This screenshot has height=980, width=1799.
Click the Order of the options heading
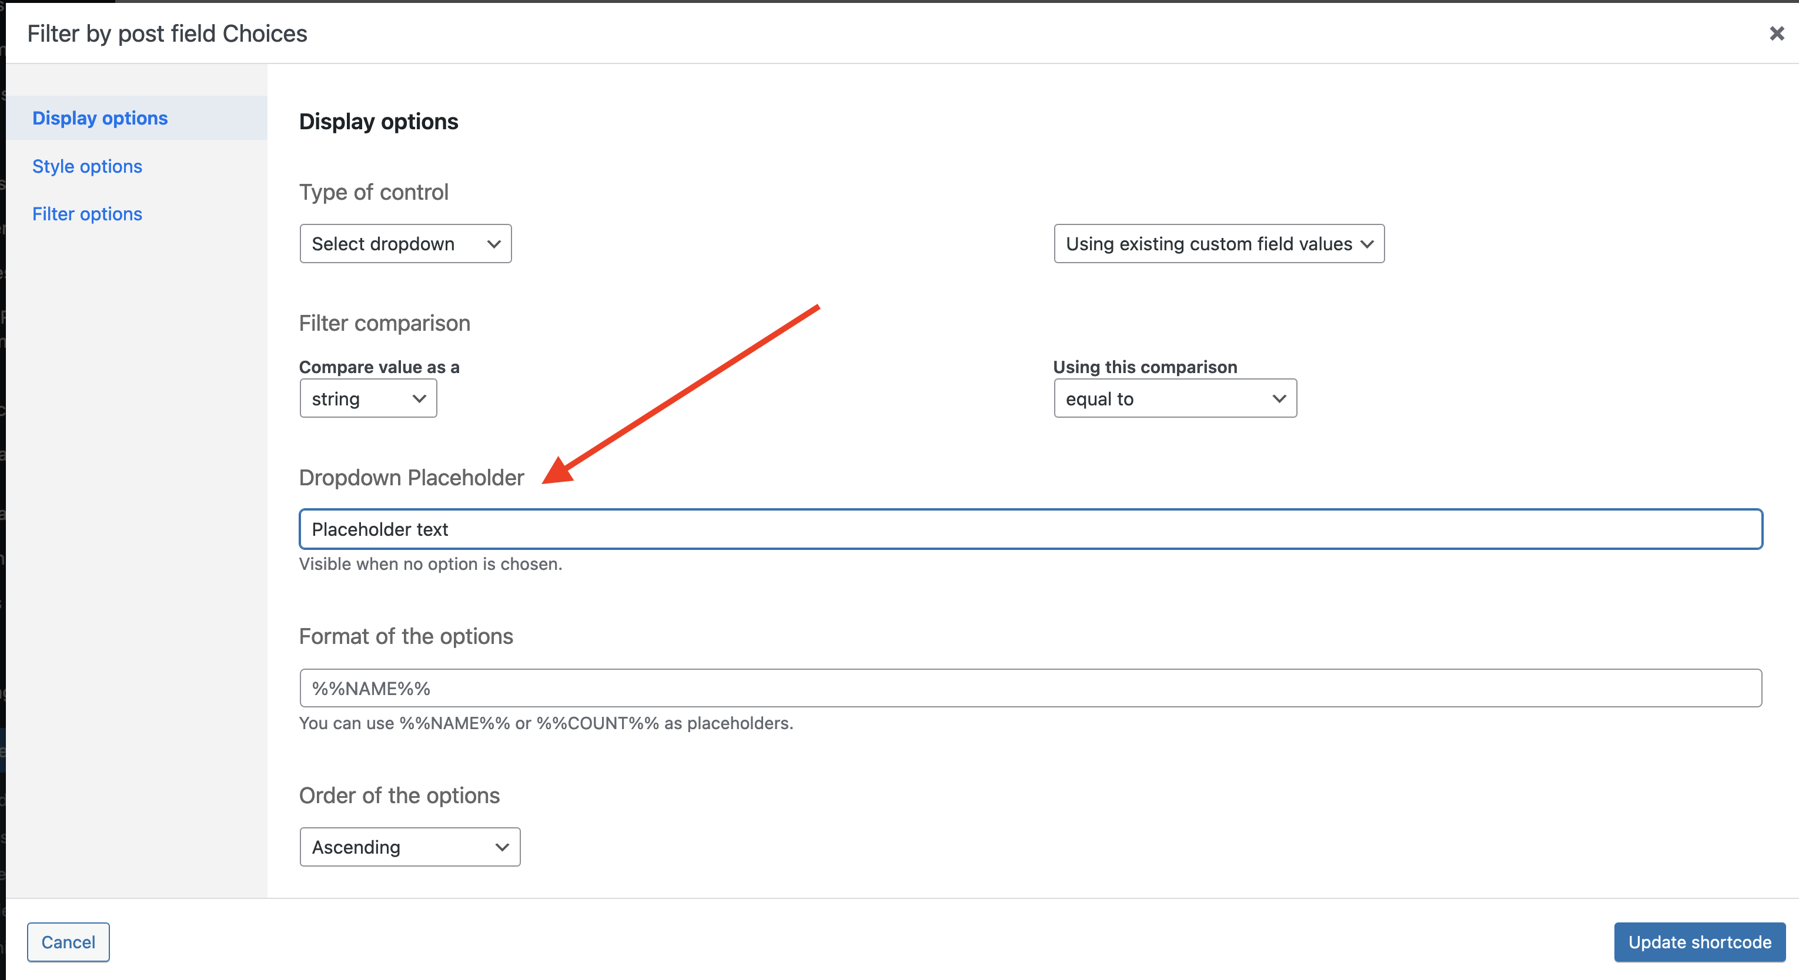[x=399, y=796]
